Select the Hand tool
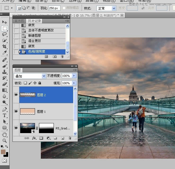Screen dimensions: 175x169 click(5, 134)
